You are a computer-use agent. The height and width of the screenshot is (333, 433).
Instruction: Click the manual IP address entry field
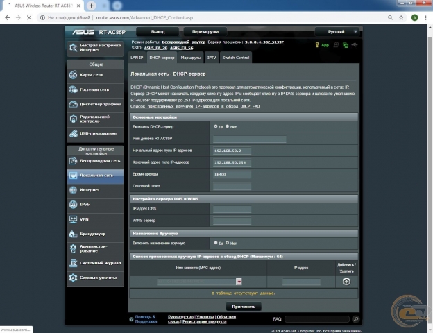tap(301, 282)
